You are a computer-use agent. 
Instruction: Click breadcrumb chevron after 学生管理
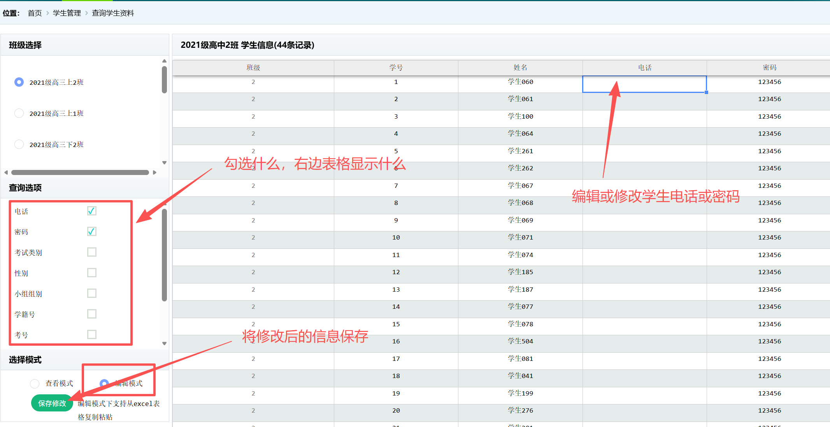[x=86, y=13]
